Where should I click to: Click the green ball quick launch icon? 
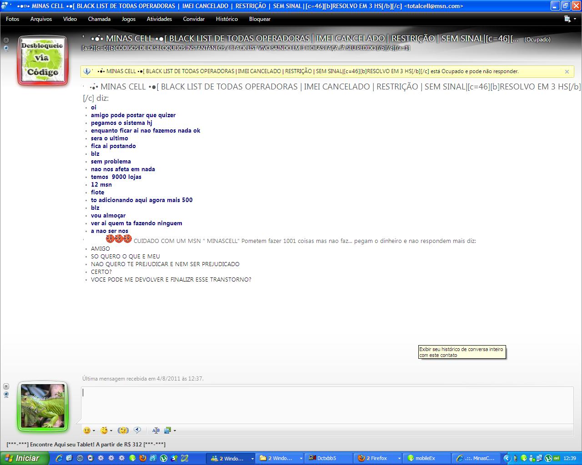tap(132, 458)
